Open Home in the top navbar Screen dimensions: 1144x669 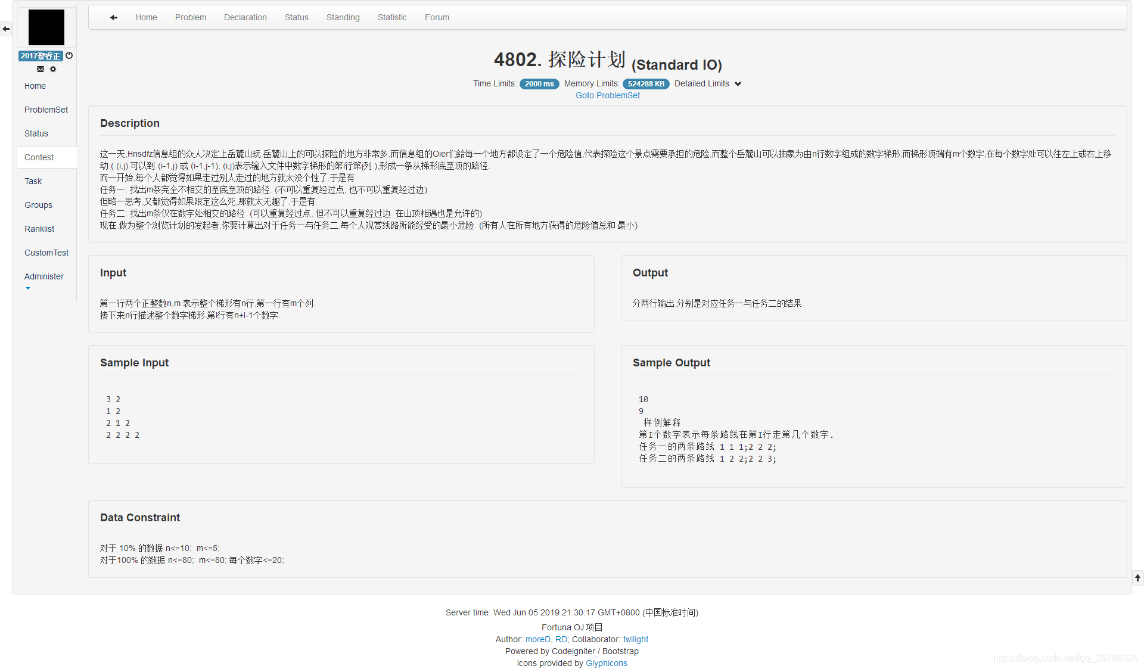tap(147, 17)
